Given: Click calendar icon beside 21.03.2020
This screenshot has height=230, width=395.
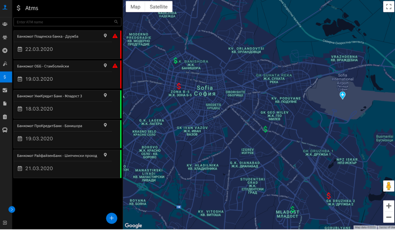Looking at the screenshot, I should [x=20, y=168].
